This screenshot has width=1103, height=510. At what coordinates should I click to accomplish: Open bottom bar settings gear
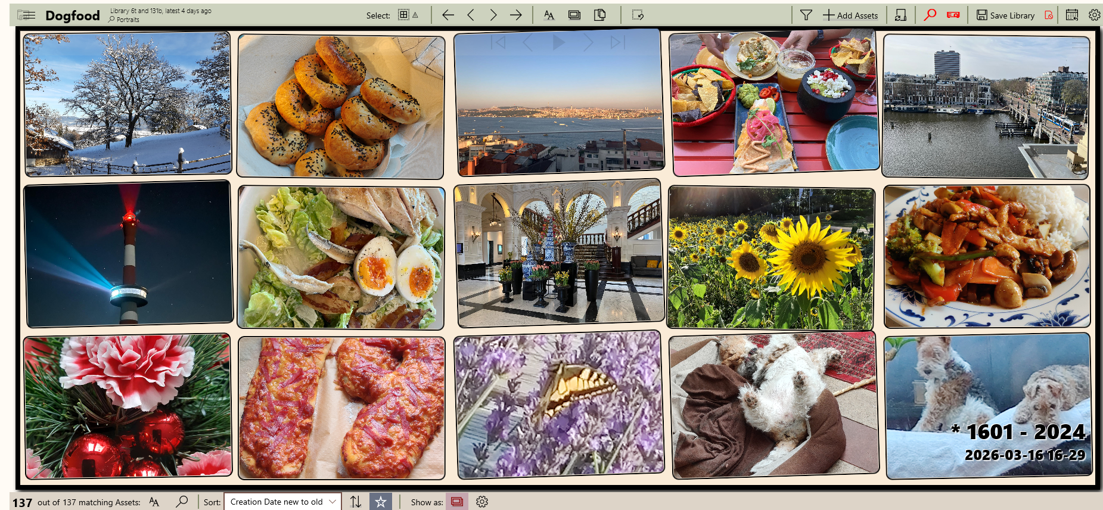pyautogui.click(x=482, y=502)
